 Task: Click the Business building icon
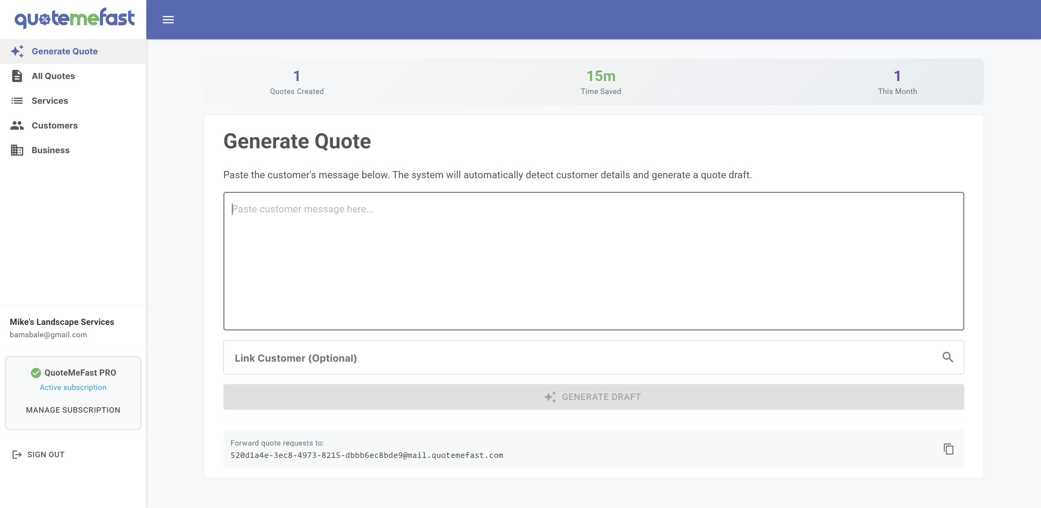tap(17, 150)
